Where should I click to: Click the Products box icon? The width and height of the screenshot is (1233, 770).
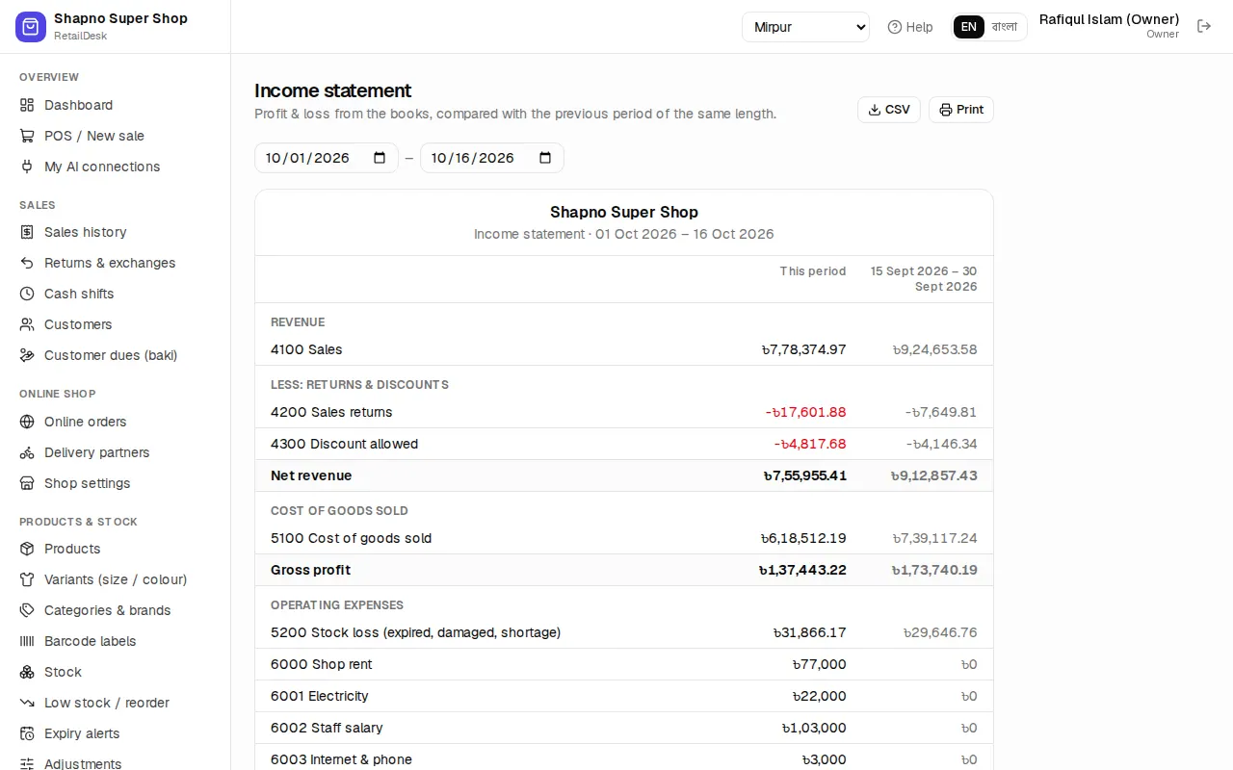[x=27, y=549]
